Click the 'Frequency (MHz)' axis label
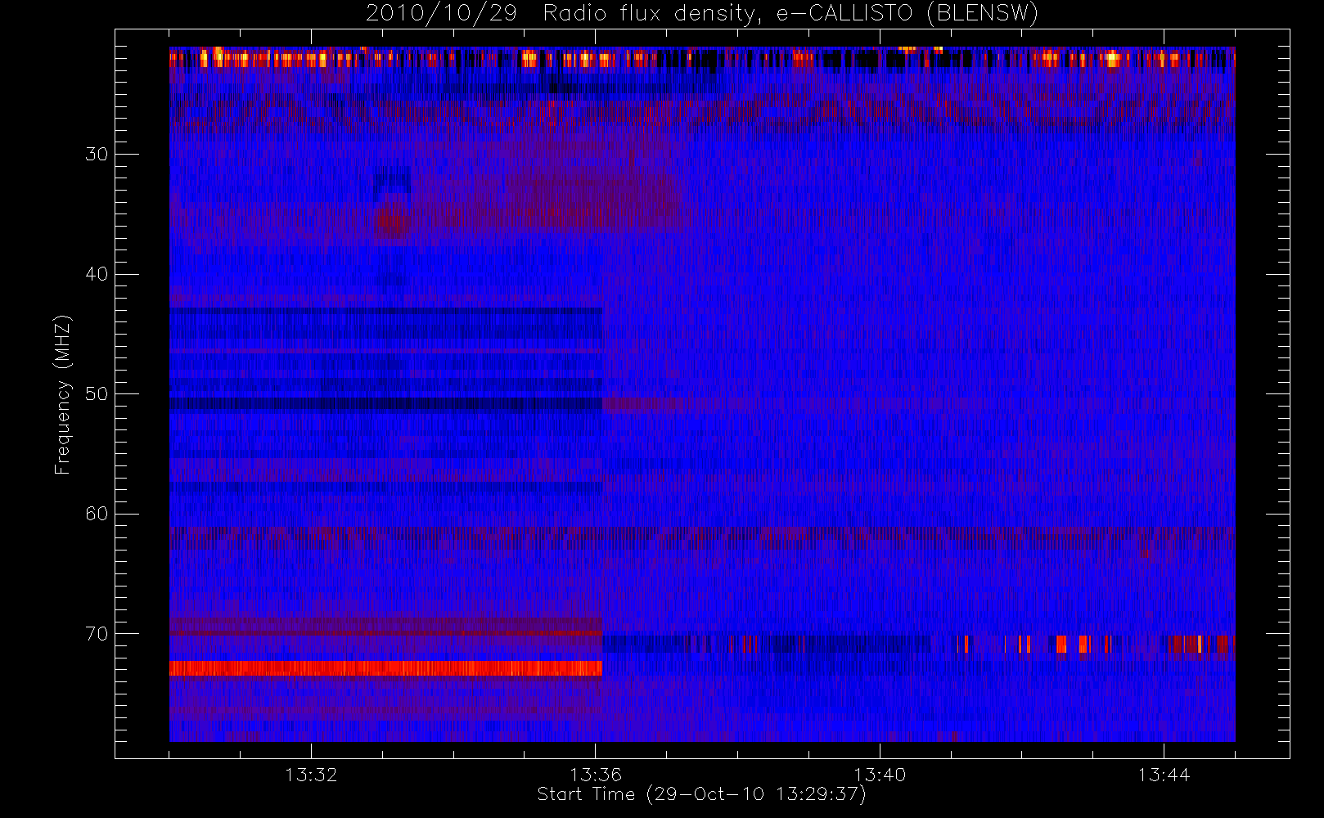 pos(63,394)
